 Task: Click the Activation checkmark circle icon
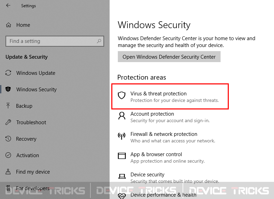(x=8, y=155)
